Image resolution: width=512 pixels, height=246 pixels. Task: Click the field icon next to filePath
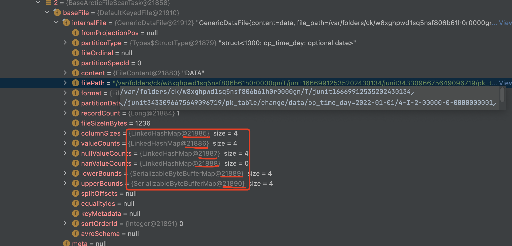[75, 83]
